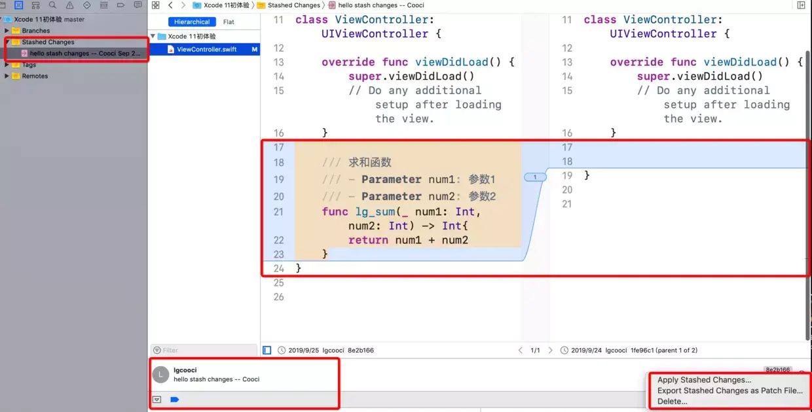Open the Breakpoint navigator icon

coord(120,5)
